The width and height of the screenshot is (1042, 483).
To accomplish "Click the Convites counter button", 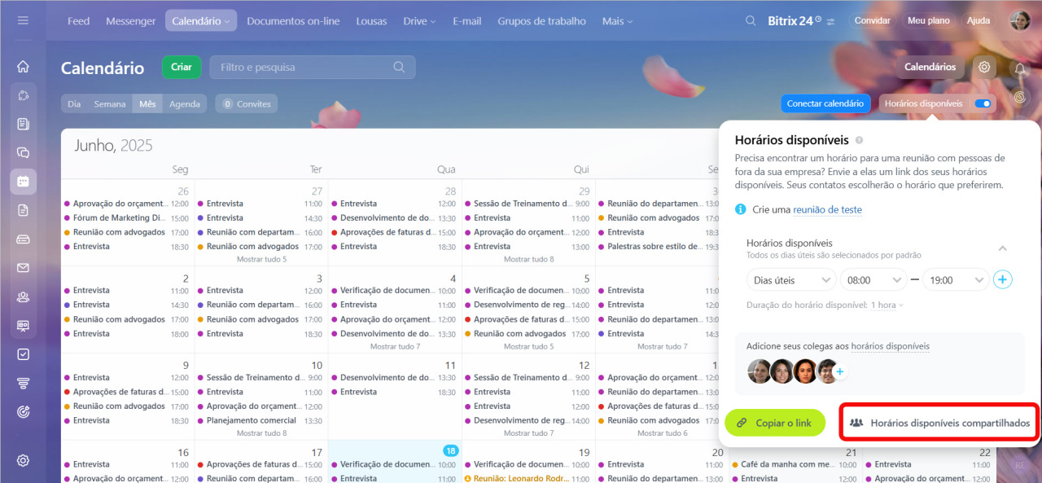I will (x=247, y=103).
